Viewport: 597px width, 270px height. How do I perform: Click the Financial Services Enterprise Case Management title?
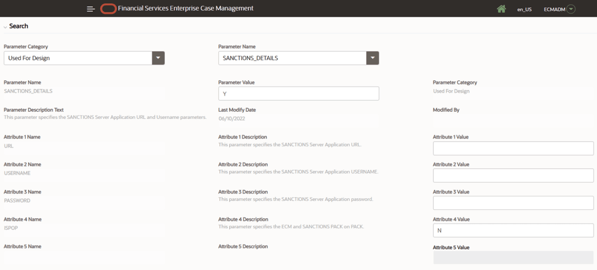pyautogui.click(x=186, y=8)
